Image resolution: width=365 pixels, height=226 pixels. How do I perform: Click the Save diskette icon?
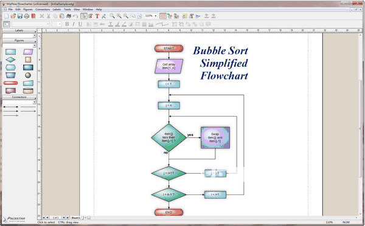(20, 16)
